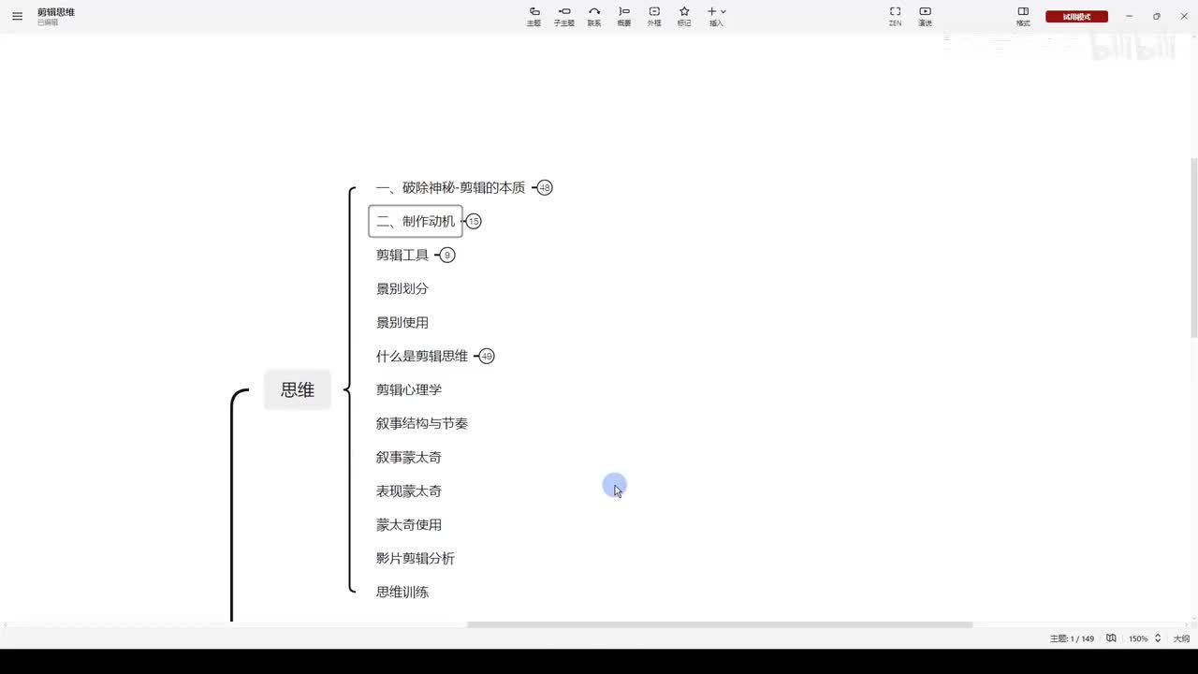Image resolution: width=1198 pixels, height=674 pixels.
Task: Open the marker (标记) star tool
Action: (684, 16)
